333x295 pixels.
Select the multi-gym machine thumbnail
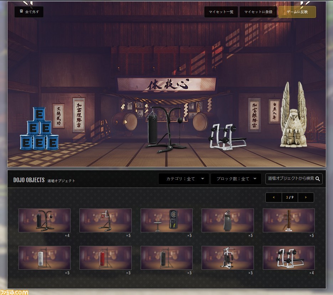click(x=228, y=258)
